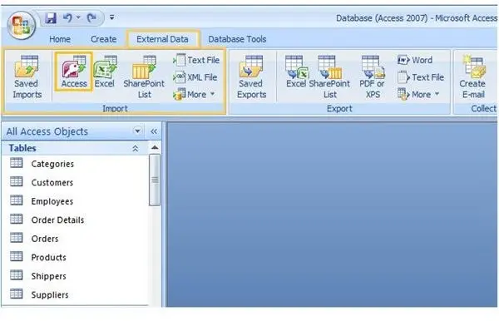Click the navigation pane scrollbar thumb

click(155, 180)
